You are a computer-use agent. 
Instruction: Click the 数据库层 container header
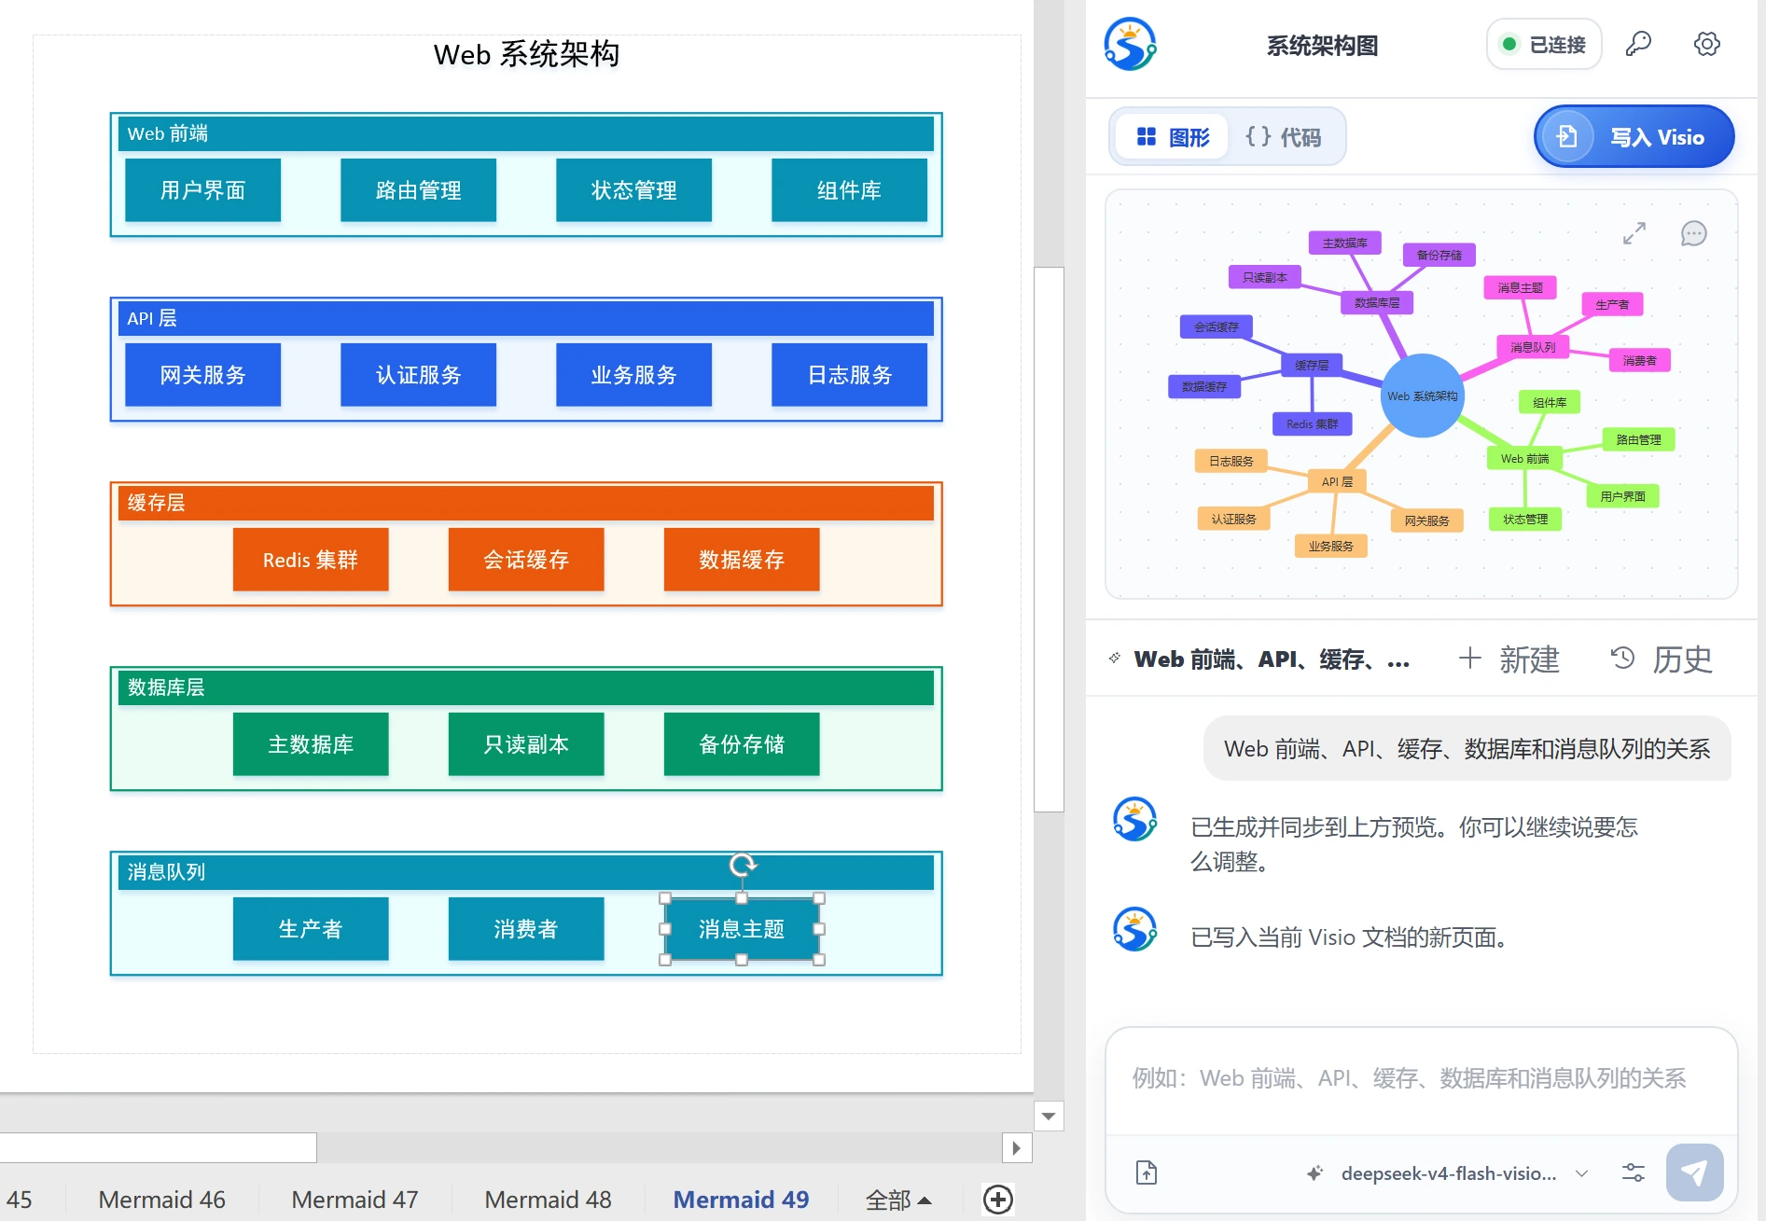click(x=526, y=687)
